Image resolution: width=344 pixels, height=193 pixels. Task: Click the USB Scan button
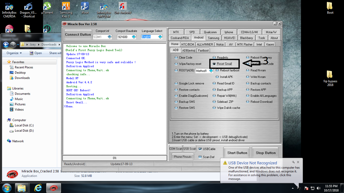click(190, 149)
